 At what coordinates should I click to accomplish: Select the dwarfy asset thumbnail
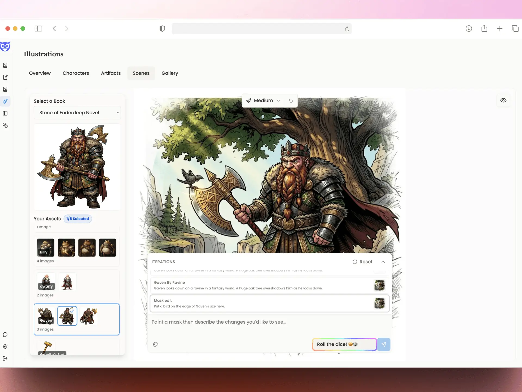[46, 282]
